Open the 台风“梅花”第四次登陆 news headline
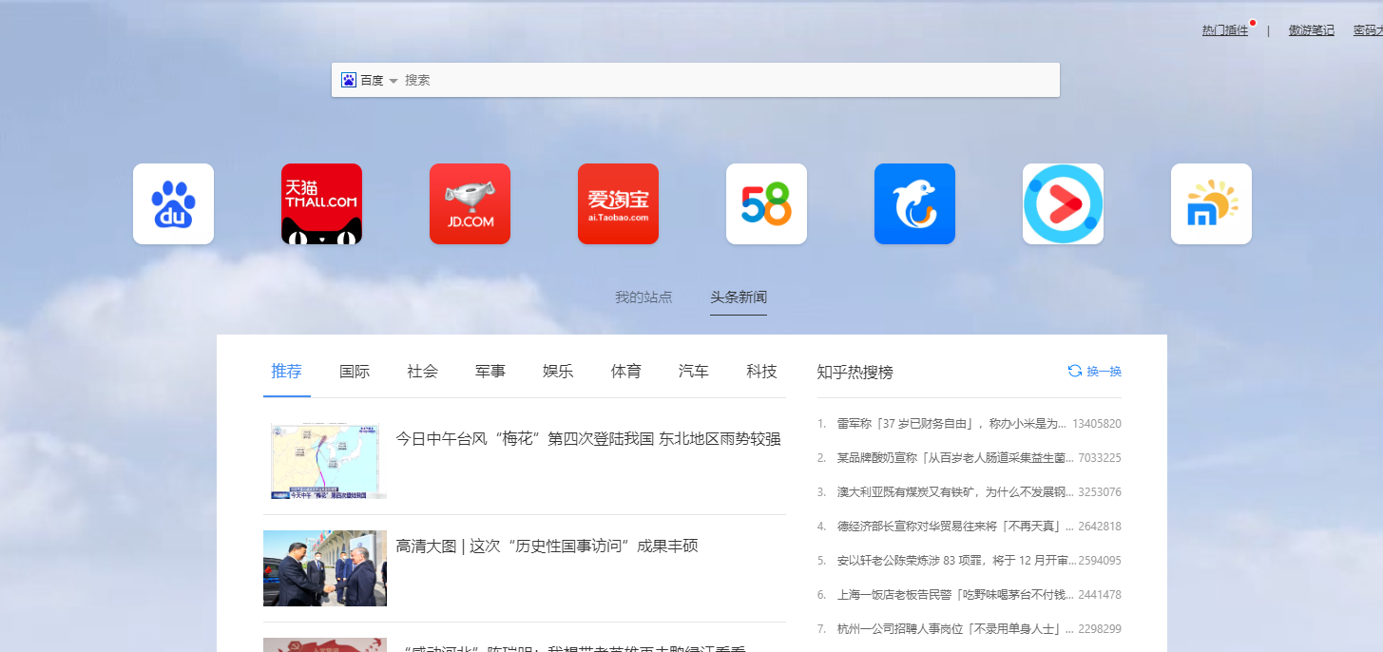 (x=588, y=438)
